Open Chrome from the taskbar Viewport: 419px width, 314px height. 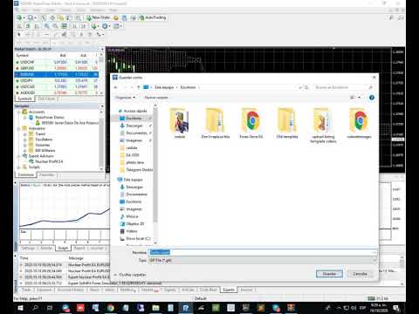click(x=110, y=308)
